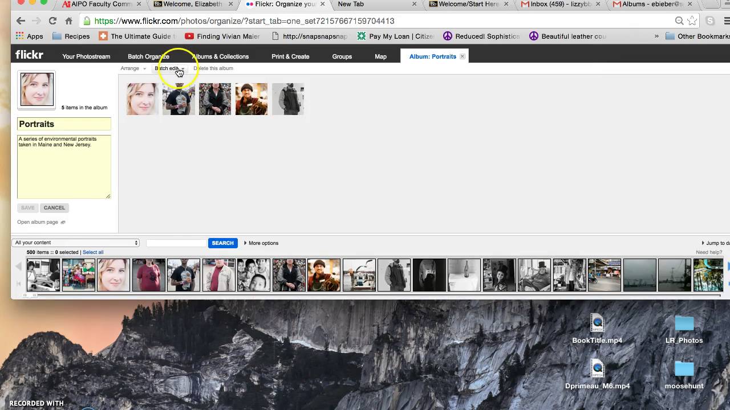The width and height of the screenshot is (730, 410).
Task: Open the Batch edit dropdown
Action: click(x=169, y=68)
